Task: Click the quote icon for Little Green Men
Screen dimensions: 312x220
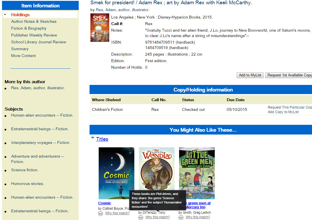Action: click(181, 217)
